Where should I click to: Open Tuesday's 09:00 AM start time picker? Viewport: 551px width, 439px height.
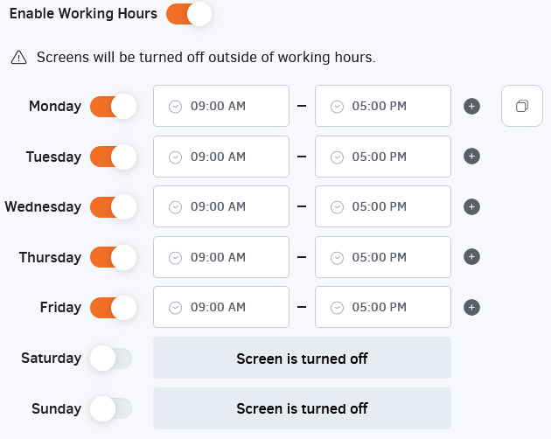220,157
